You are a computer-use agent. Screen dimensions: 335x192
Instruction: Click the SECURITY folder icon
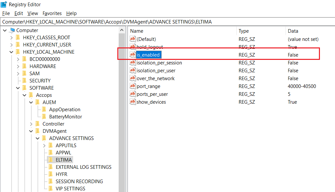(x=25, y=81)
